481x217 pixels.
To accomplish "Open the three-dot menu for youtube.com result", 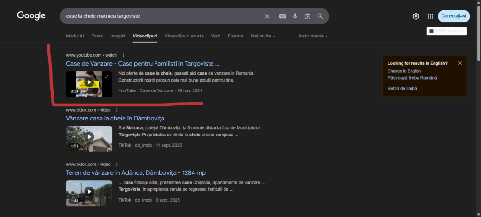I will coord(124,55).
